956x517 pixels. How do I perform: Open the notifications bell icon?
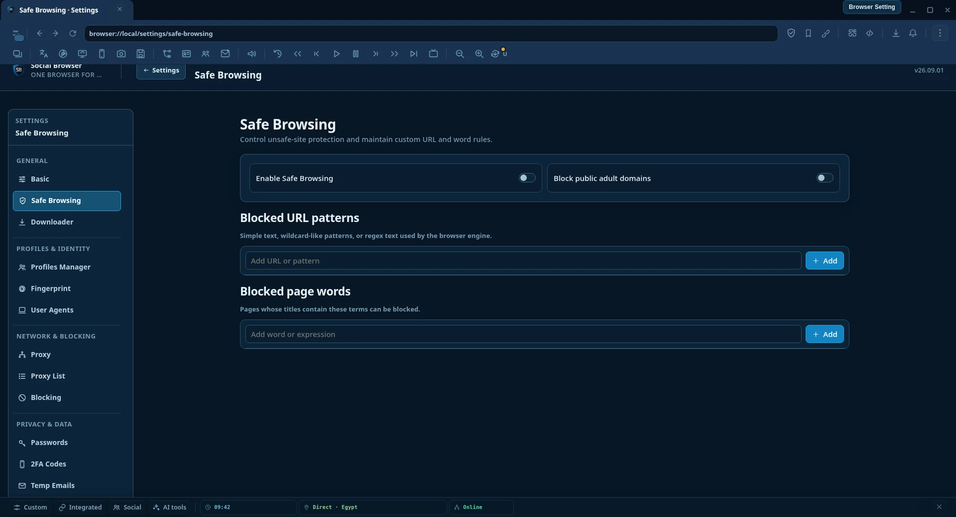pos(913,33)
